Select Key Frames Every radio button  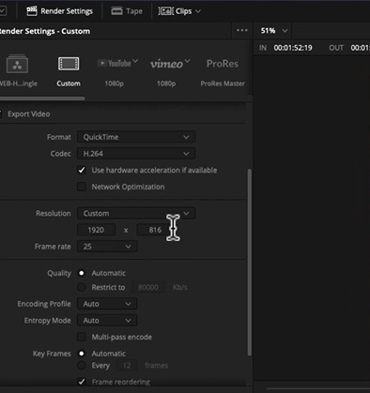[82, 365]
